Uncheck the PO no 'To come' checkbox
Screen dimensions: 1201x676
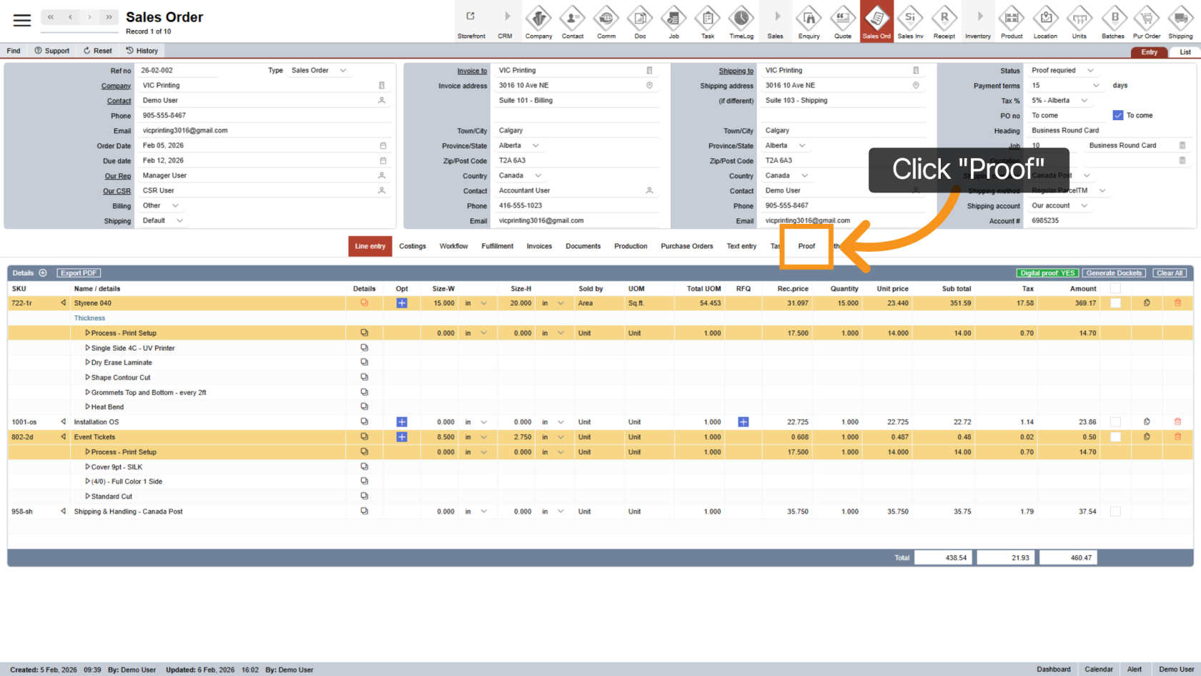(x=1118, y=115)
